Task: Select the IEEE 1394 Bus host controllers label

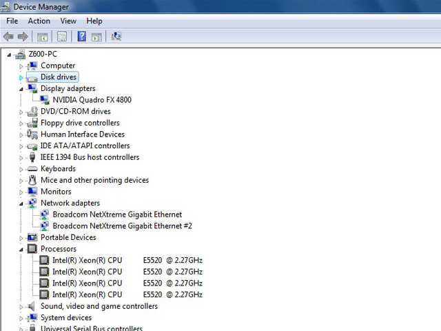Action: tap(90, 157)
